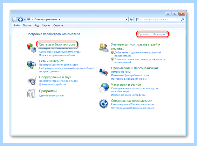Click shield icon beside Добавление и удаление учетных записей

point(112,52)
